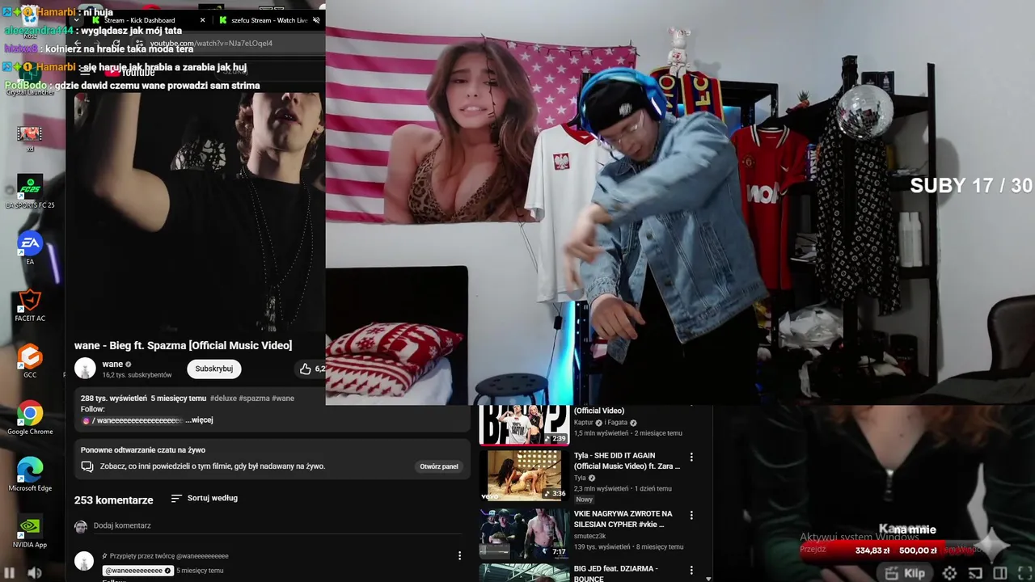Open the FACEIT AC desktop shortcut

(30, 305)
